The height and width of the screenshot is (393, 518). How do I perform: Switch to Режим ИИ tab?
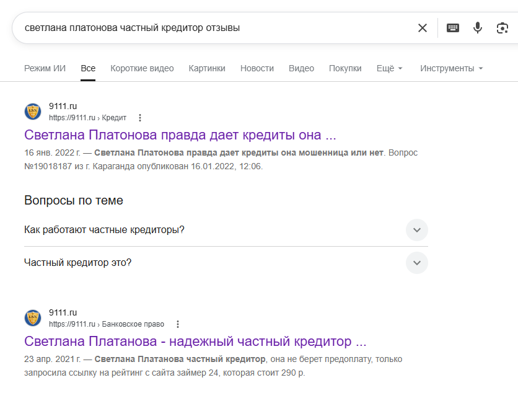pyautogui.click(x=45, y=68)
